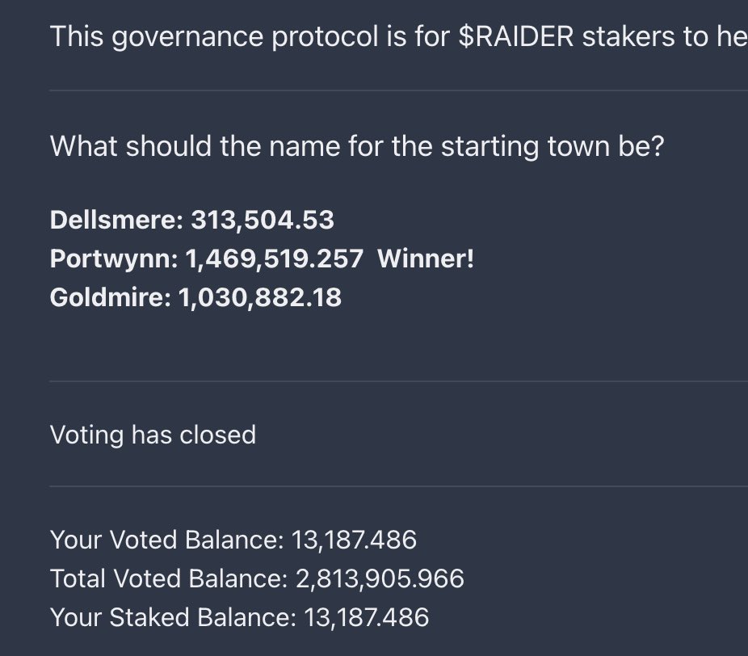Click the starting town question heading
This screenshot has width=748, height=656.
(x=357, y=146)
